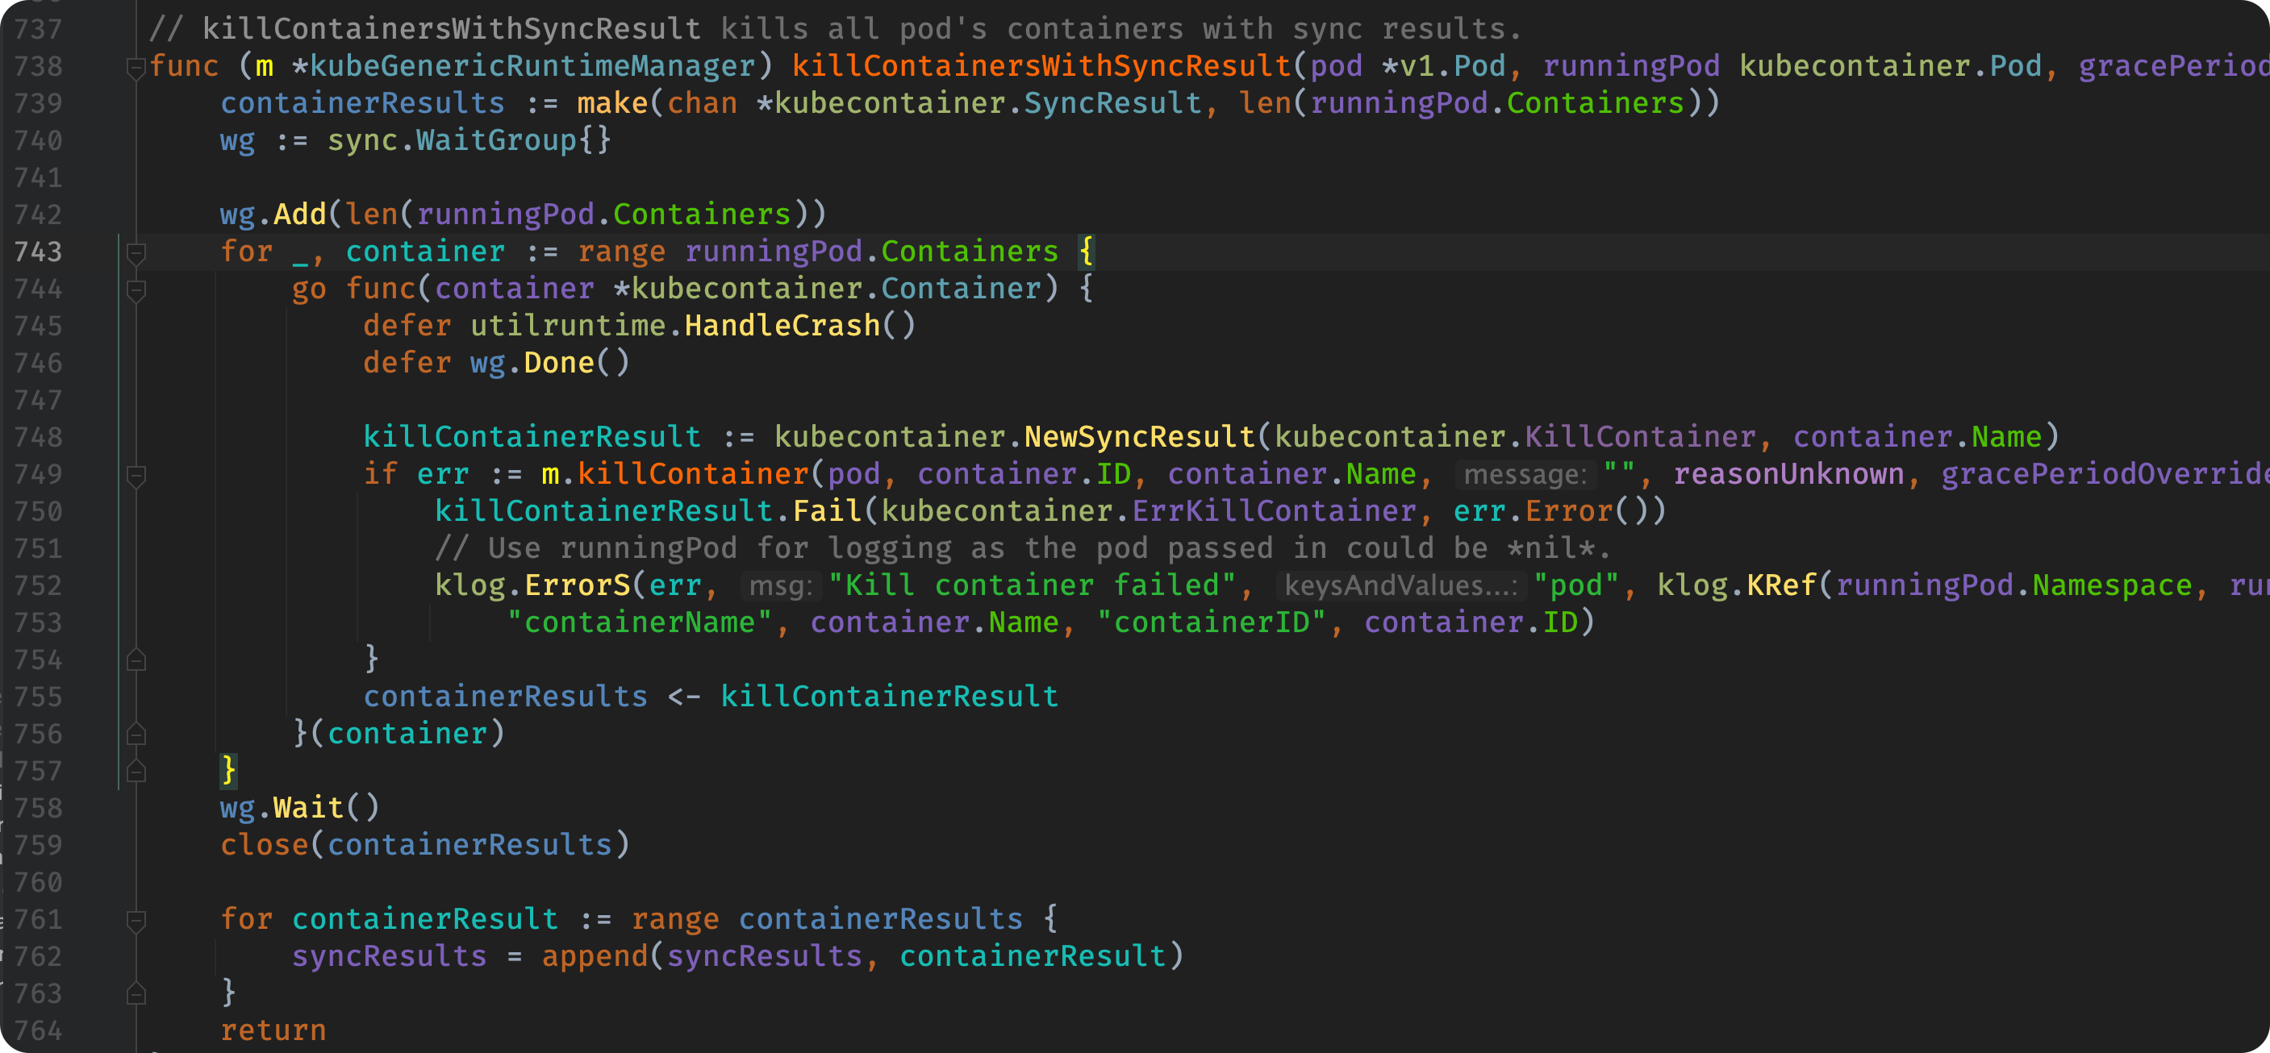
Task: Fold the for-range loop on line 743
Action: tap(136, 253)
